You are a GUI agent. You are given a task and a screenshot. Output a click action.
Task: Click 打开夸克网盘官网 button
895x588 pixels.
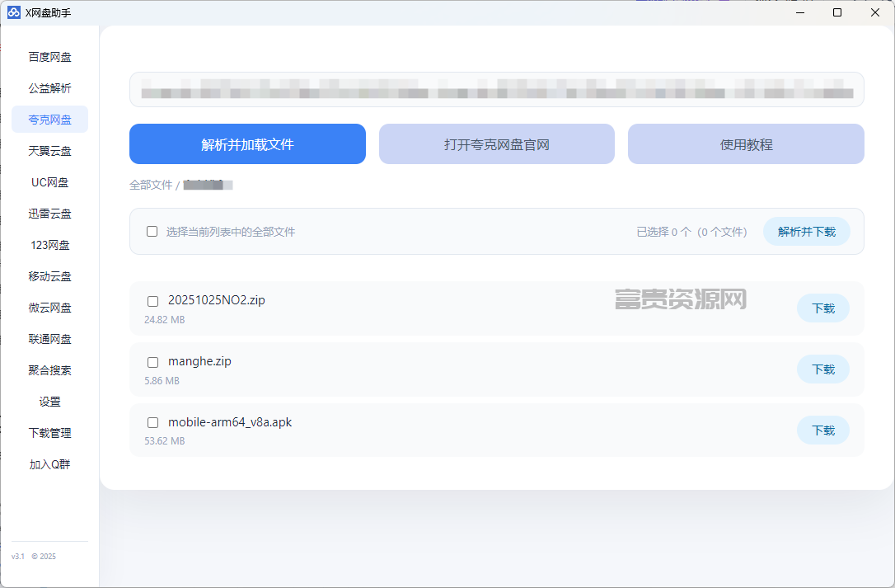pyautogui.click(x=497, y=144)
